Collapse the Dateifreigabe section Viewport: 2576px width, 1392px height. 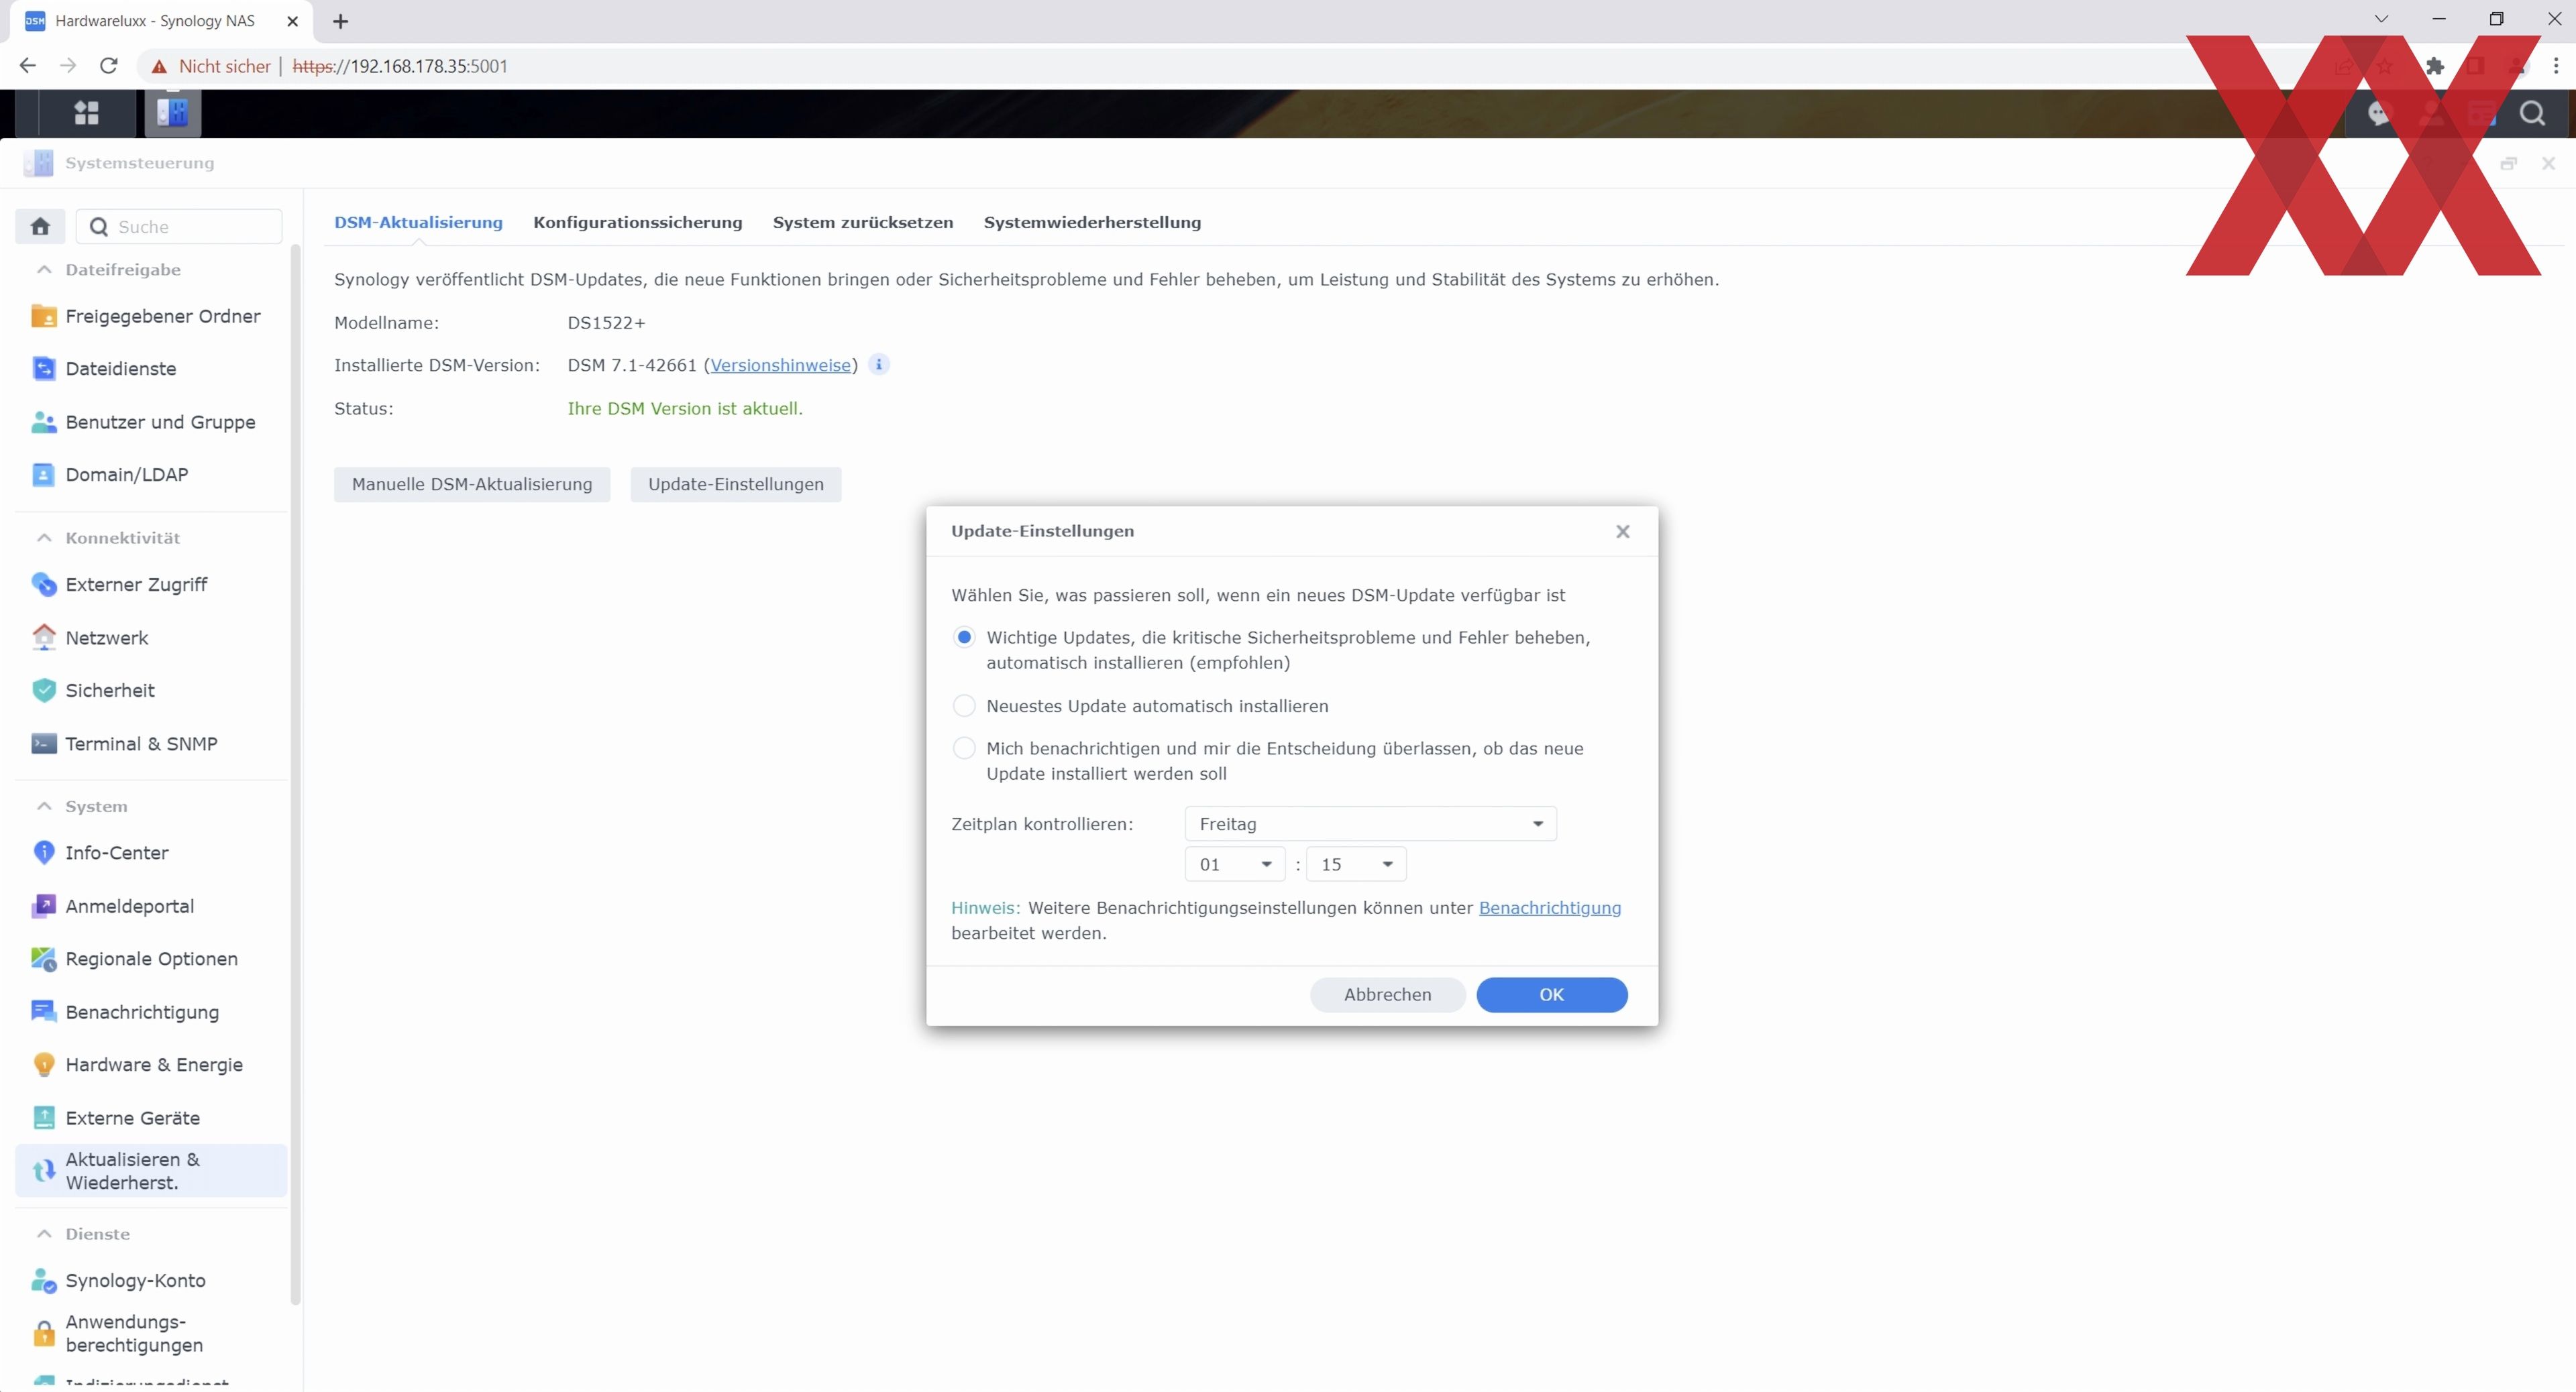pyautogui.click(x=44, y=270)
